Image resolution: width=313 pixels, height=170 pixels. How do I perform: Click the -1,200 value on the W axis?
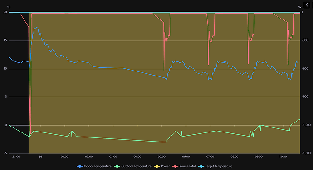[306, 125]
